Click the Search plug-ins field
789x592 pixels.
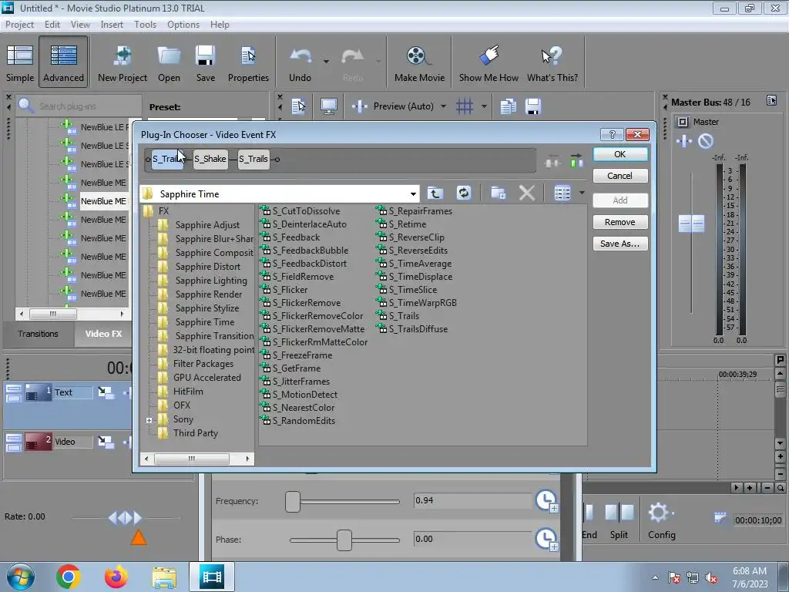click(79, 106)
